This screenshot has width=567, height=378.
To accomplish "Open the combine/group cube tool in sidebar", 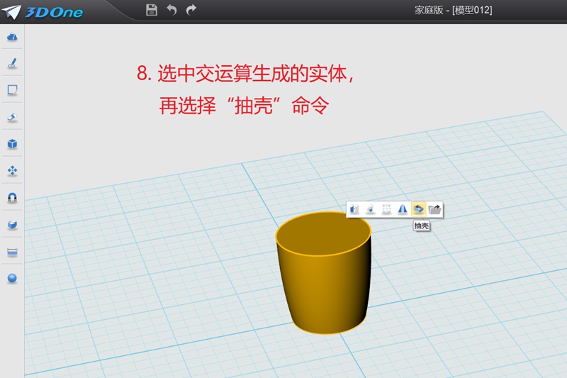I will click(x=12, y=225).
